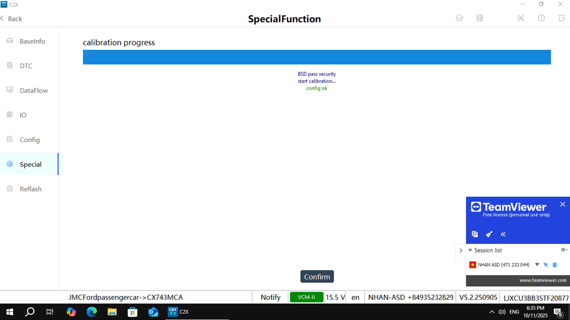
Task: Click the green VCM-II indicator
Action: point(306,297)
